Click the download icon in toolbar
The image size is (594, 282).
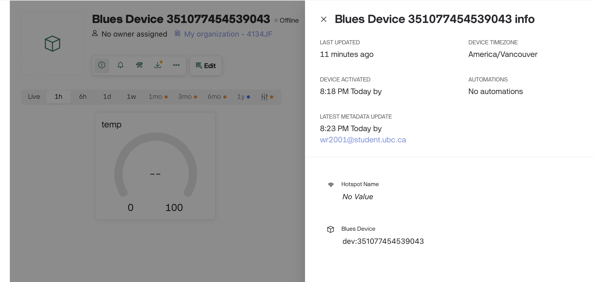[158, 65]
